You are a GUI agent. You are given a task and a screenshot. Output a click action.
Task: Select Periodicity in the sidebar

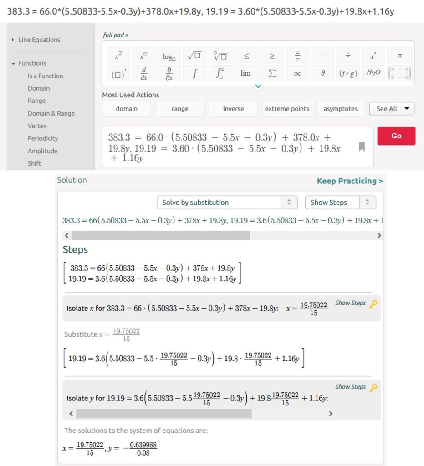43,138
